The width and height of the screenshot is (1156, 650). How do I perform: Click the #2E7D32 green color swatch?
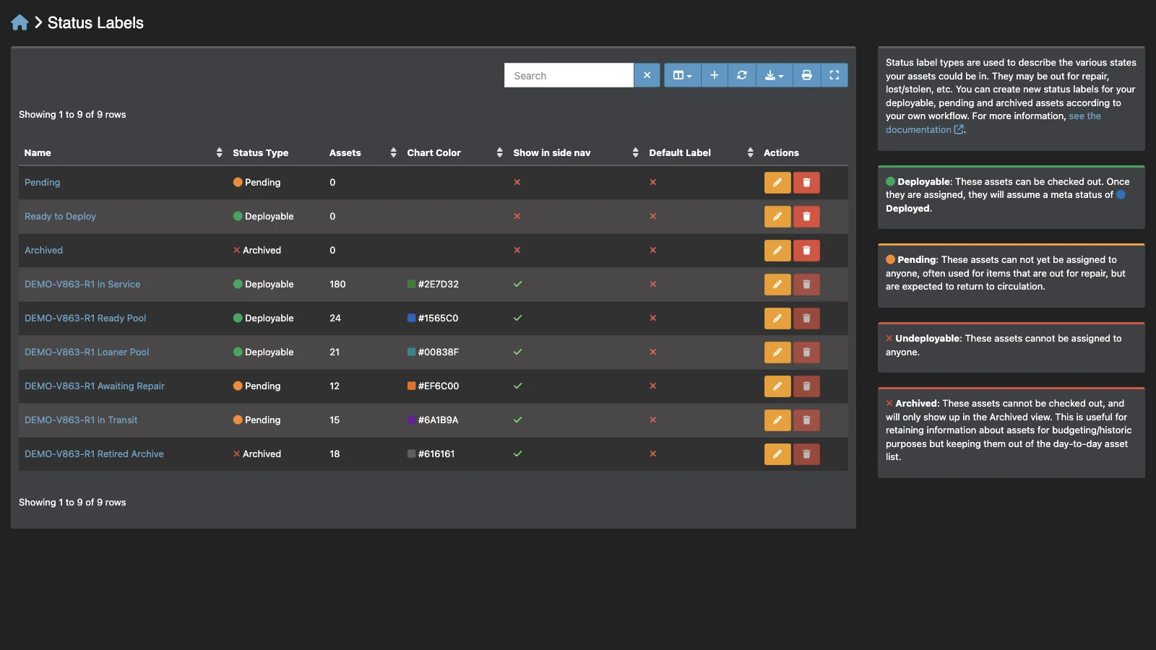(x=411, y=285)
